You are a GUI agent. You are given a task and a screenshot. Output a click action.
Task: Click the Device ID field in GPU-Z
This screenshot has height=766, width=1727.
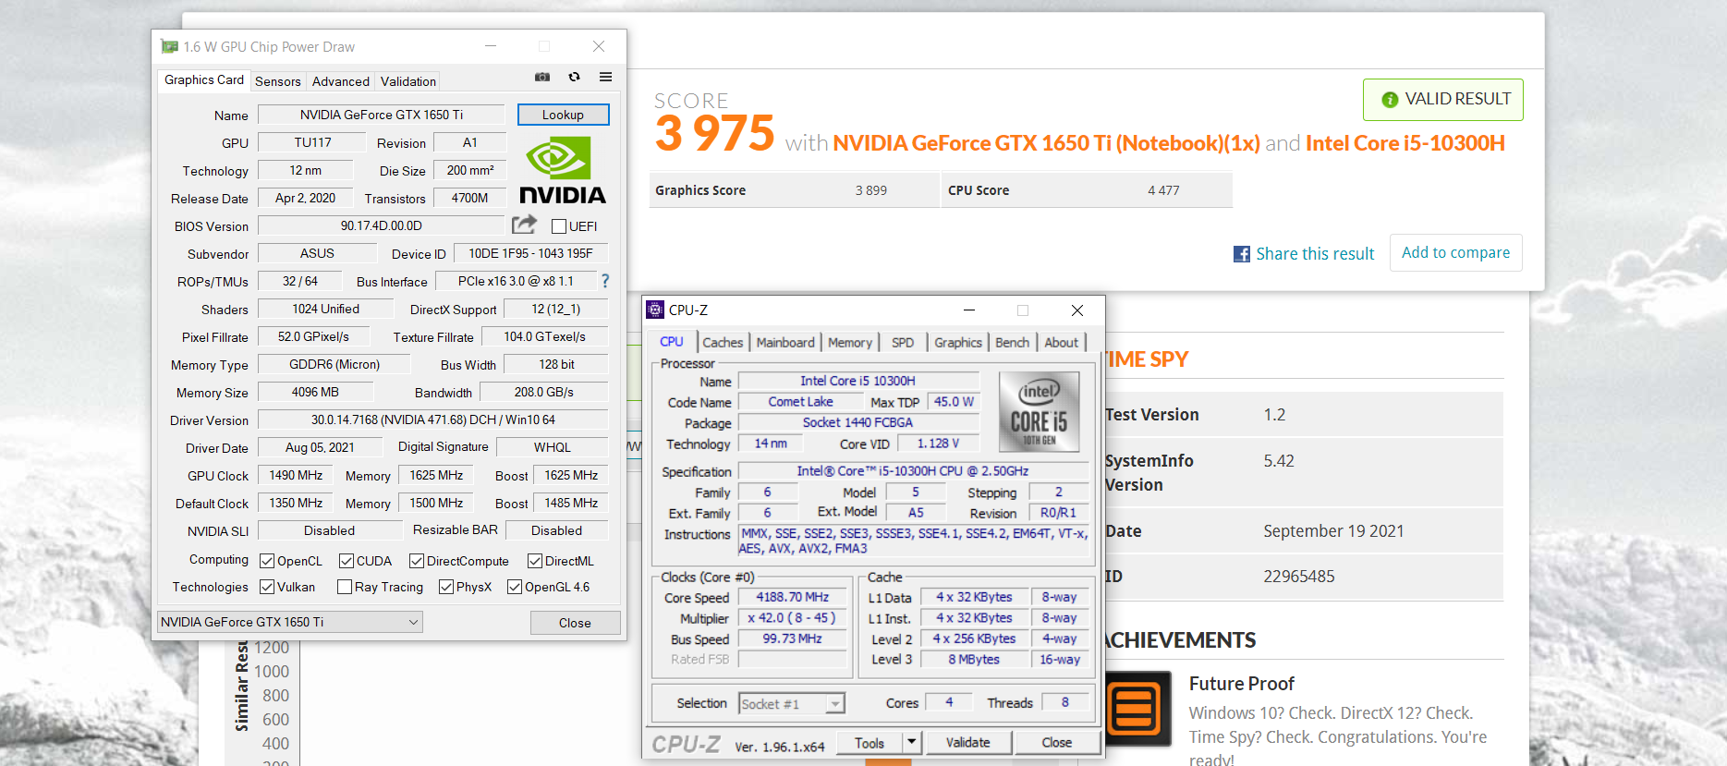pos(530,253)
